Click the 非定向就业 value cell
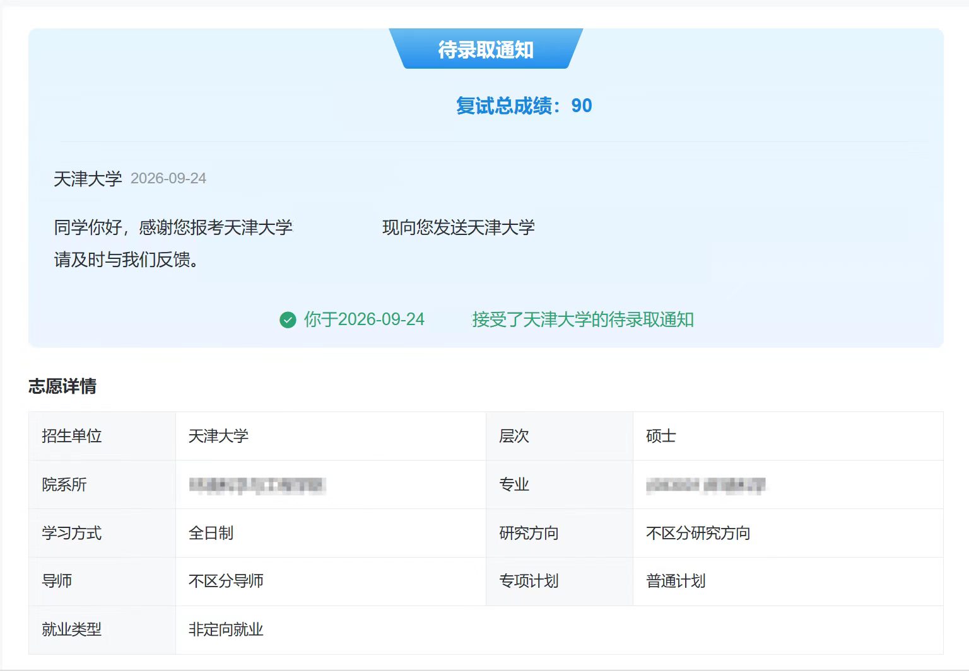Image resolution: width=969 pixels, height=671 pixels. 560,629
